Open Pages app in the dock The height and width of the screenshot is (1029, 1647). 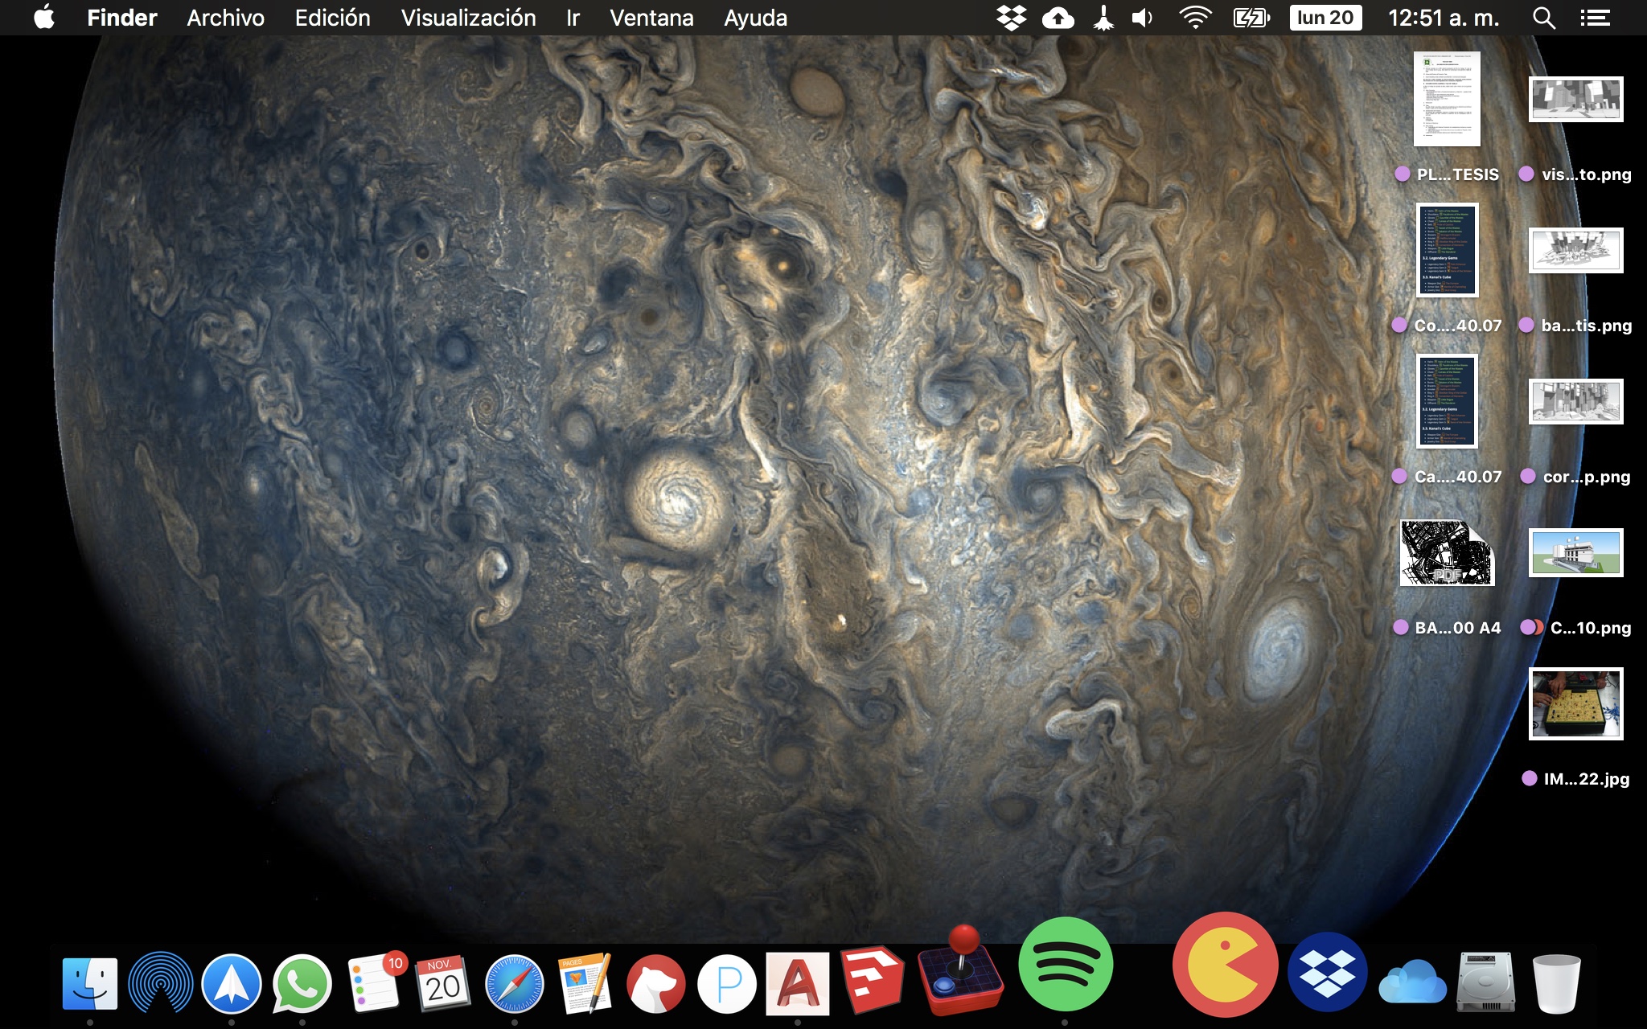pyautogui.click(x=585, y=983)
